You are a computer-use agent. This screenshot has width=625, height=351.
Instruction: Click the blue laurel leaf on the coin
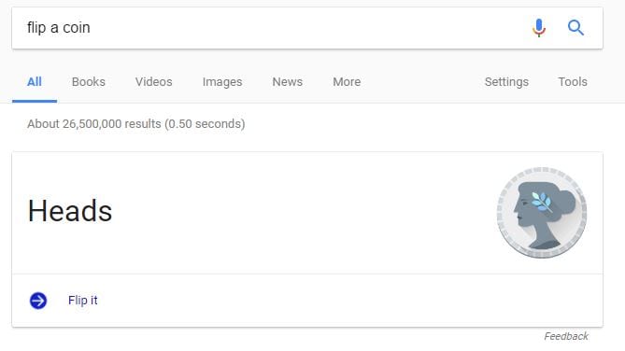541,201
